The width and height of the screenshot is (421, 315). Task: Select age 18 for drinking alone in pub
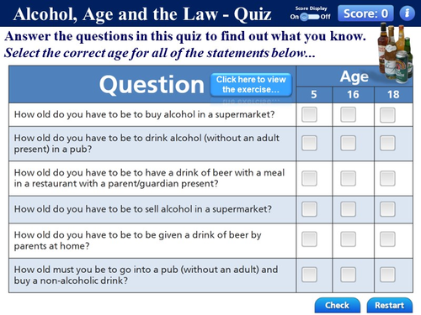pos(387,143)
